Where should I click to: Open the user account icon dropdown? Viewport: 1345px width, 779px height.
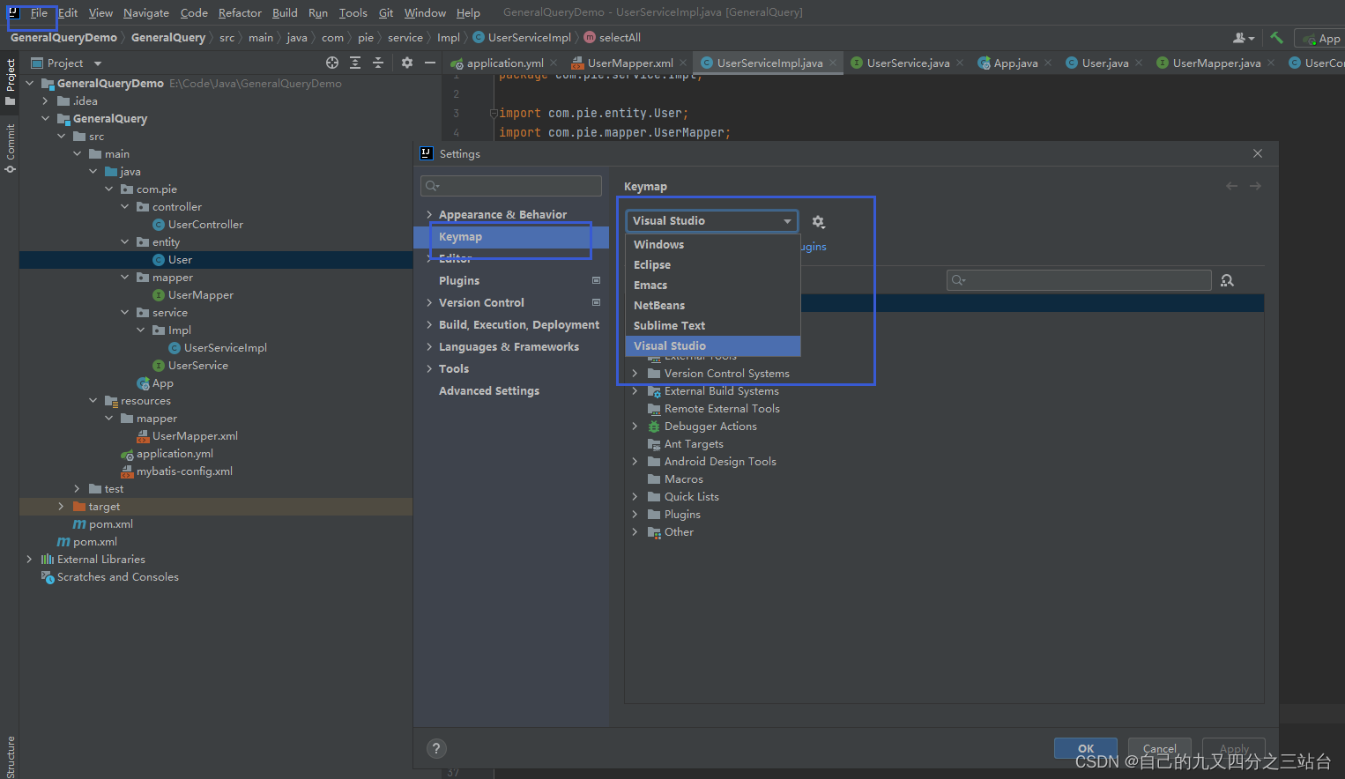1244,38
